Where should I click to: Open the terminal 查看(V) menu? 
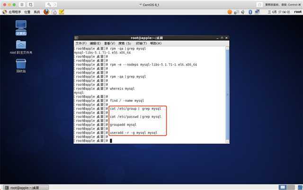coord(109,43)
